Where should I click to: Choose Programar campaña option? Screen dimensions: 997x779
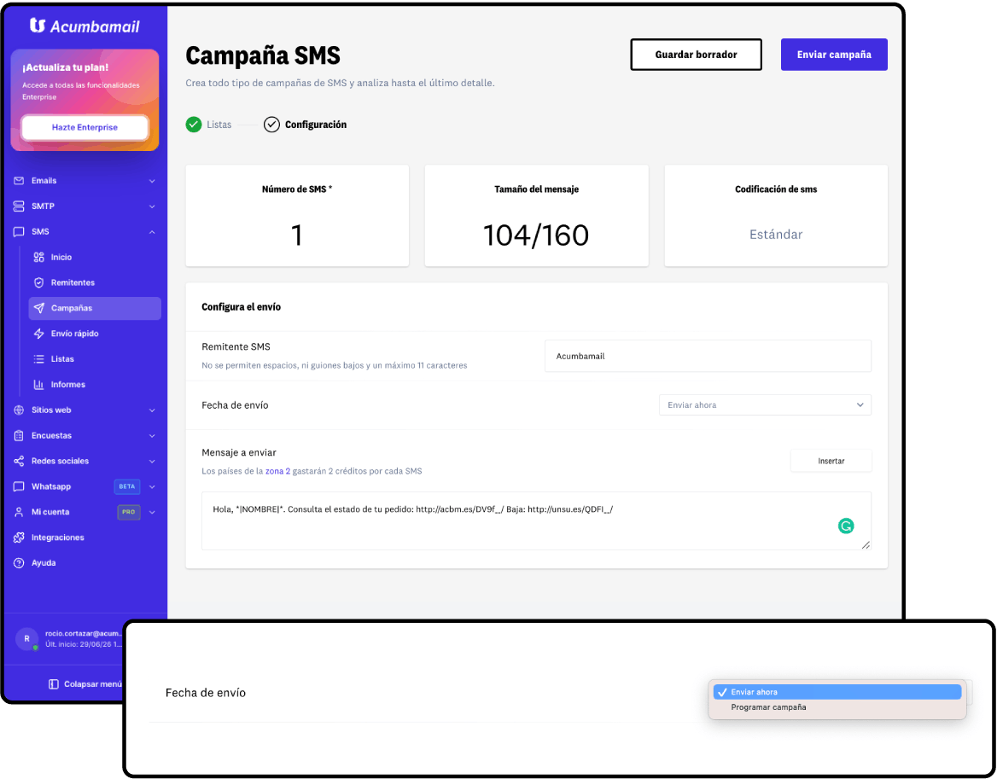tap(837, 707)
